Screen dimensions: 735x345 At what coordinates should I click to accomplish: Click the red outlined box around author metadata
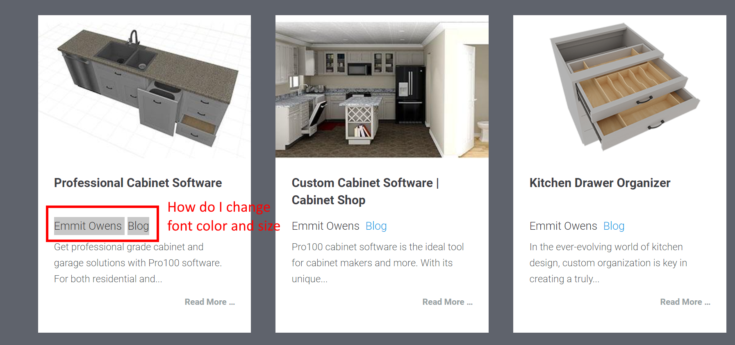[102, 224]
